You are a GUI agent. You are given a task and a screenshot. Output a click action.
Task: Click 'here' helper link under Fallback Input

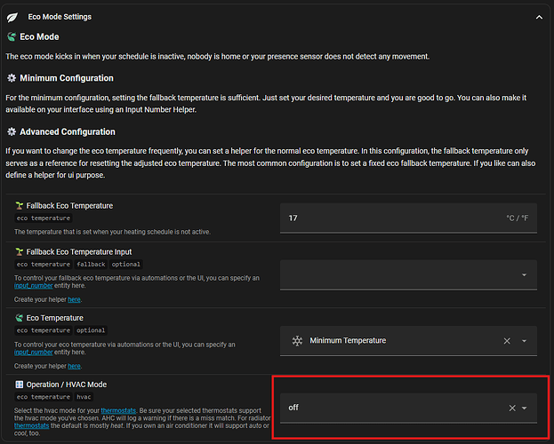[x=75, y=299]
